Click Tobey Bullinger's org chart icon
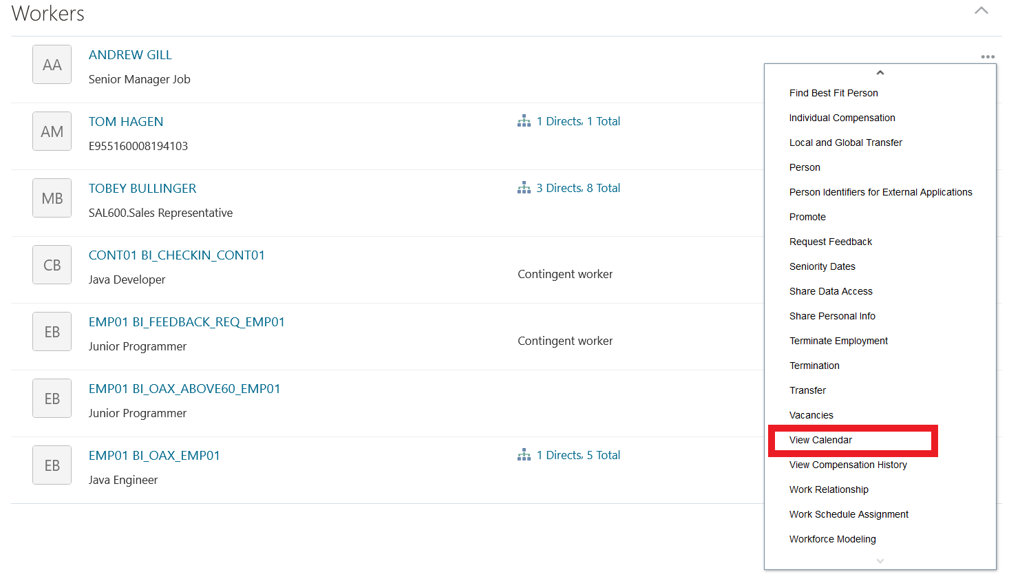This screenshot has width=1009, height=581. [x=524, y=188]
